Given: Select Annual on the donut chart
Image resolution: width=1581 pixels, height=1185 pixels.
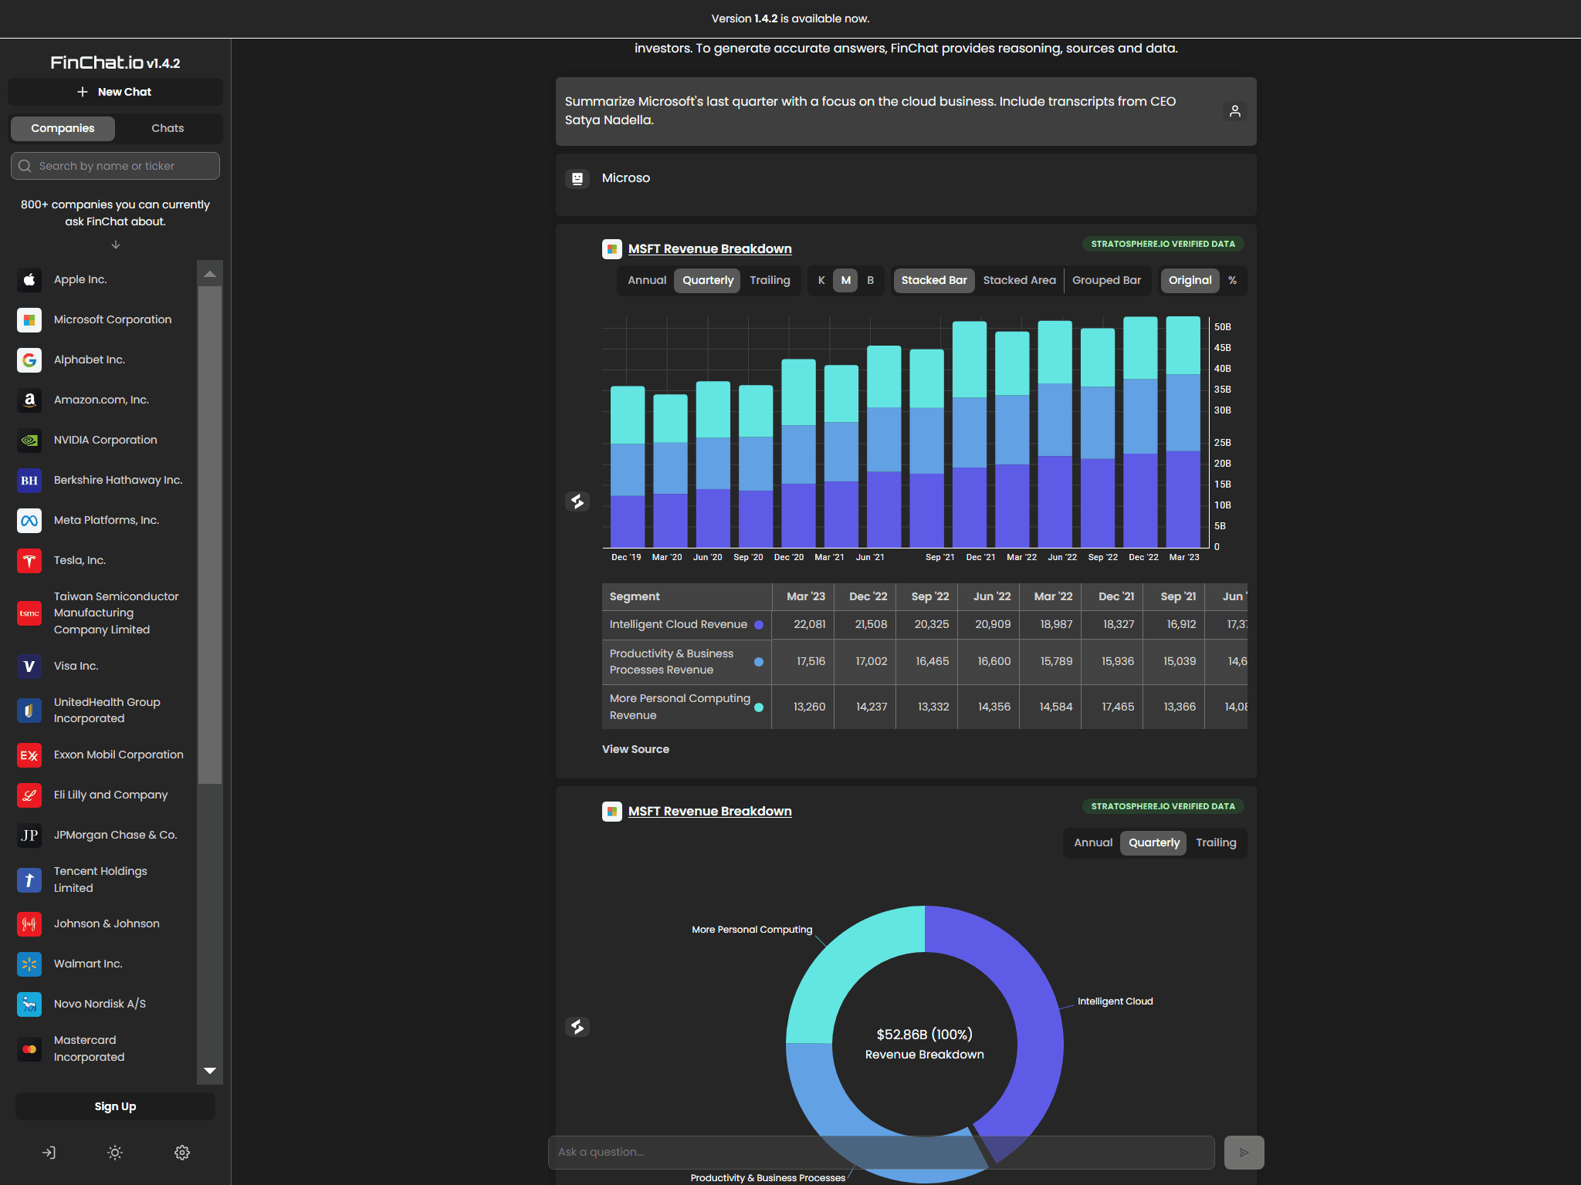Looking at the screenshot, I should (1093, 843).
